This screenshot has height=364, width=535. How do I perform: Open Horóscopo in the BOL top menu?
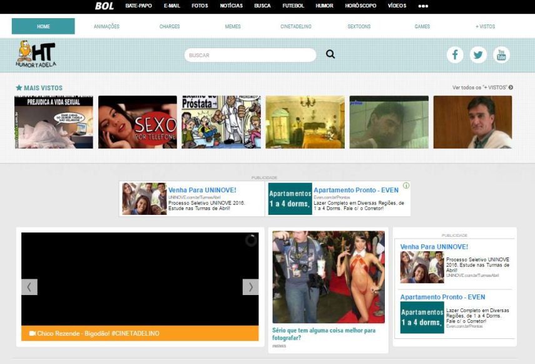tap(360, 6)
